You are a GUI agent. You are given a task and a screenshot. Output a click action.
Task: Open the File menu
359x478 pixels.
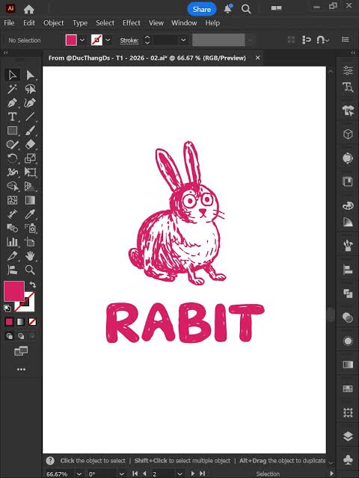click(x=9, y=23)
